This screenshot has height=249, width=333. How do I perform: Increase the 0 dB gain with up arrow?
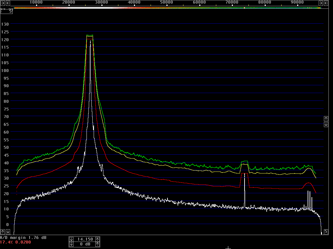pyautogui.click(x=97, y=244)
